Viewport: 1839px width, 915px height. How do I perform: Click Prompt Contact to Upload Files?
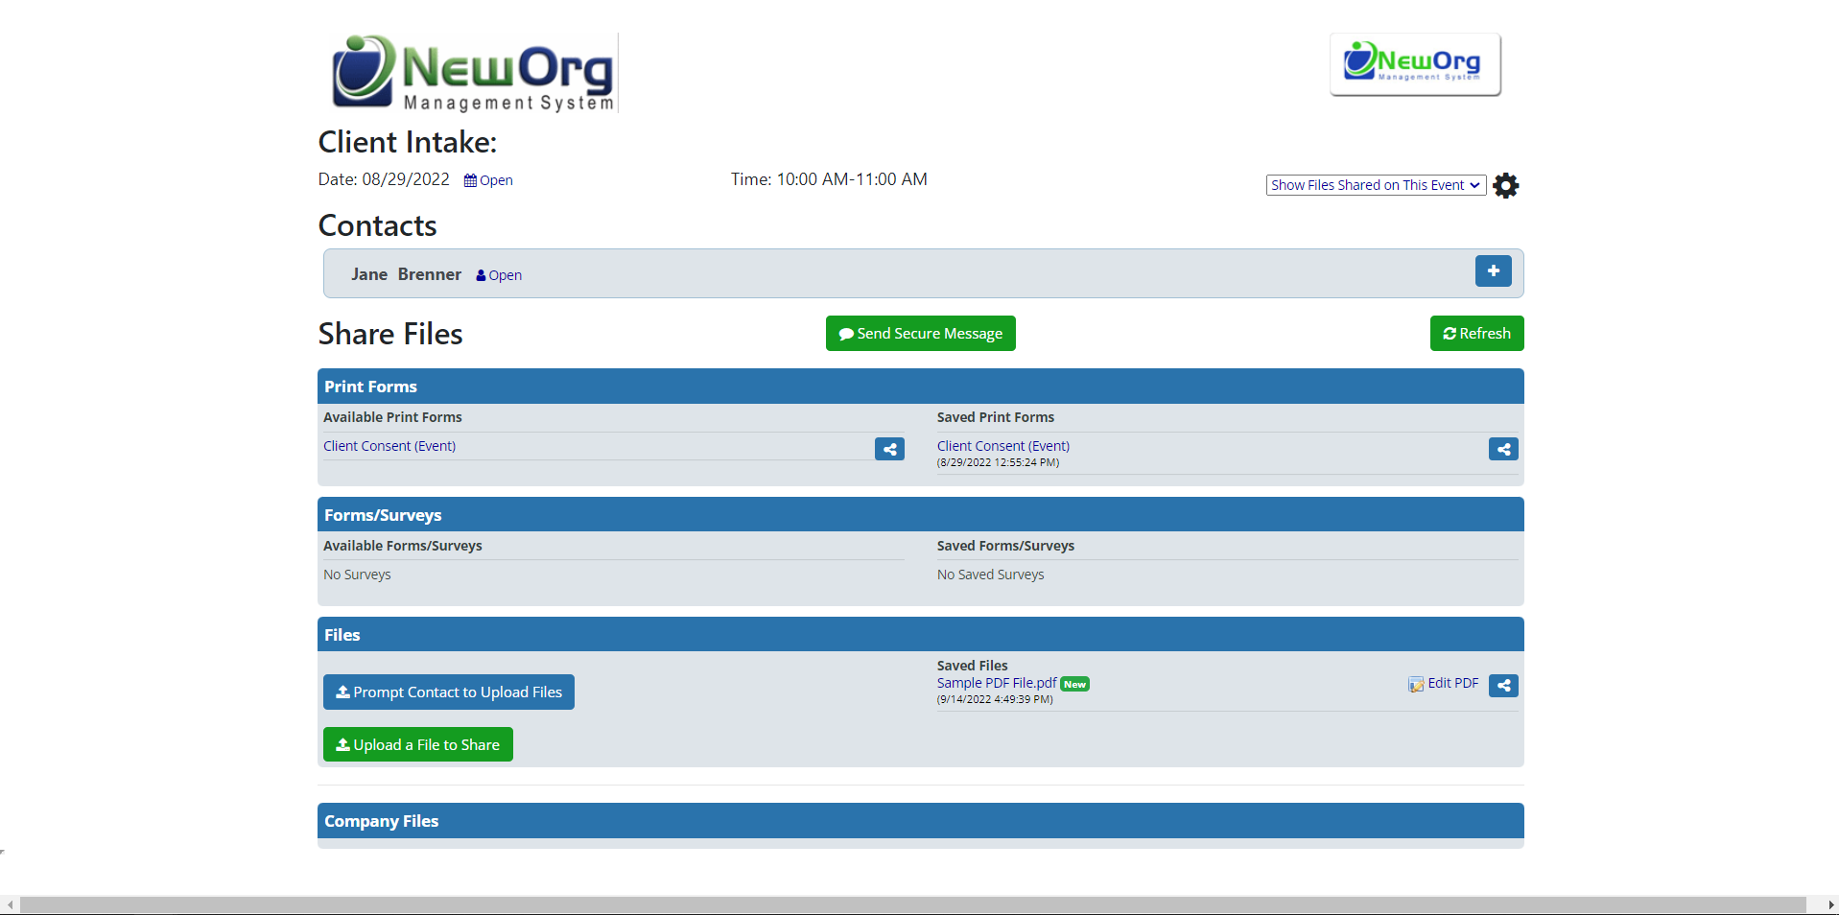(448, 692)
